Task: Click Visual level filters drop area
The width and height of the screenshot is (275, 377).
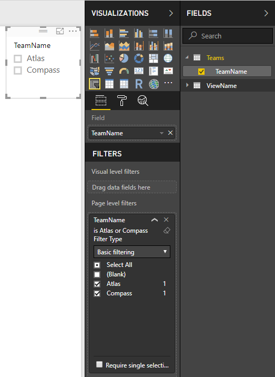Action: (132, 187)
